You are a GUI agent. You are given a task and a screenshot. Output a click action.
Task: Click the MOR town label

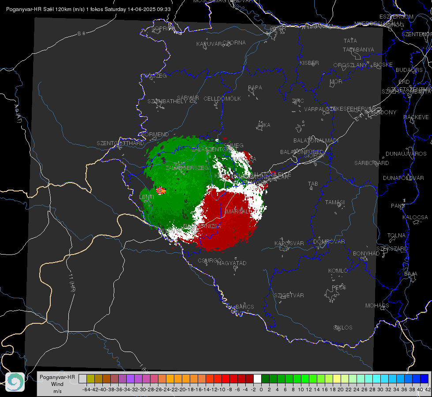click(336, 82)
